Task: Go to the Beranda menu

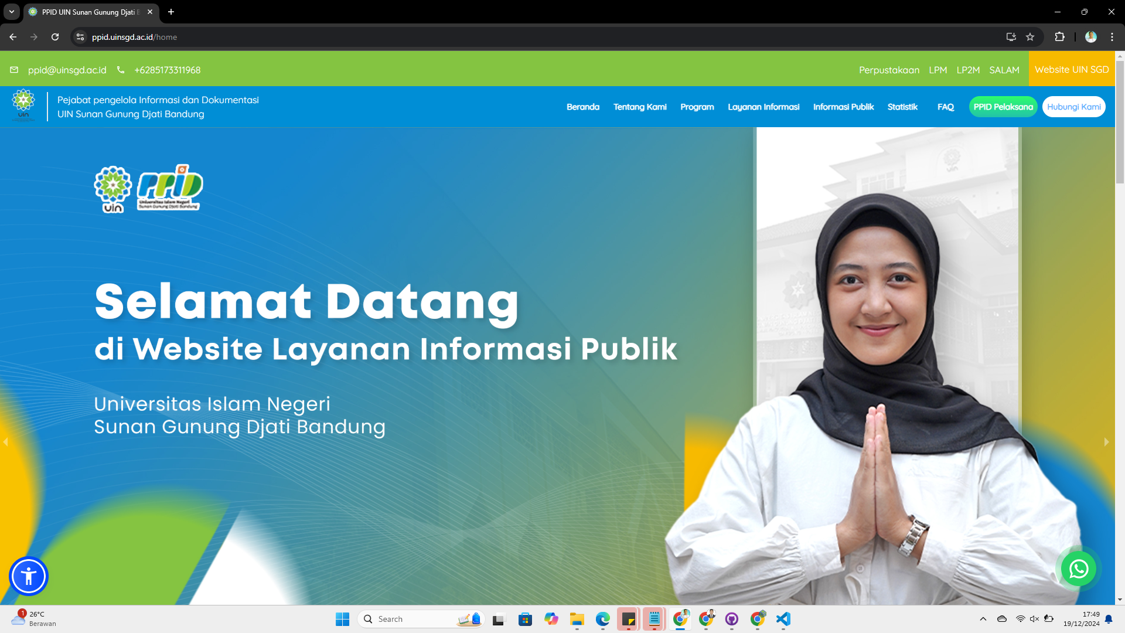Action: pos(583,107)
